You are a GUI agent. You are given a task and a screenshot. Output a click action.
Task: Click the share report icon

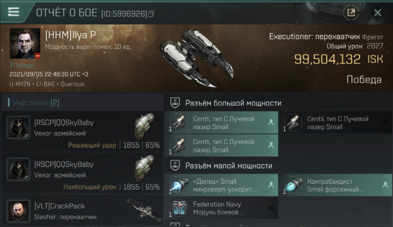coord(351,13)
